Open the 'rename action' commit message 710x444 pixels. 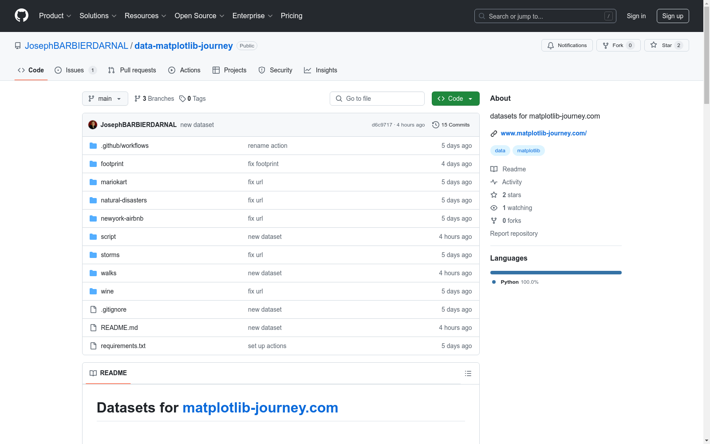click(x=268, y=146)
